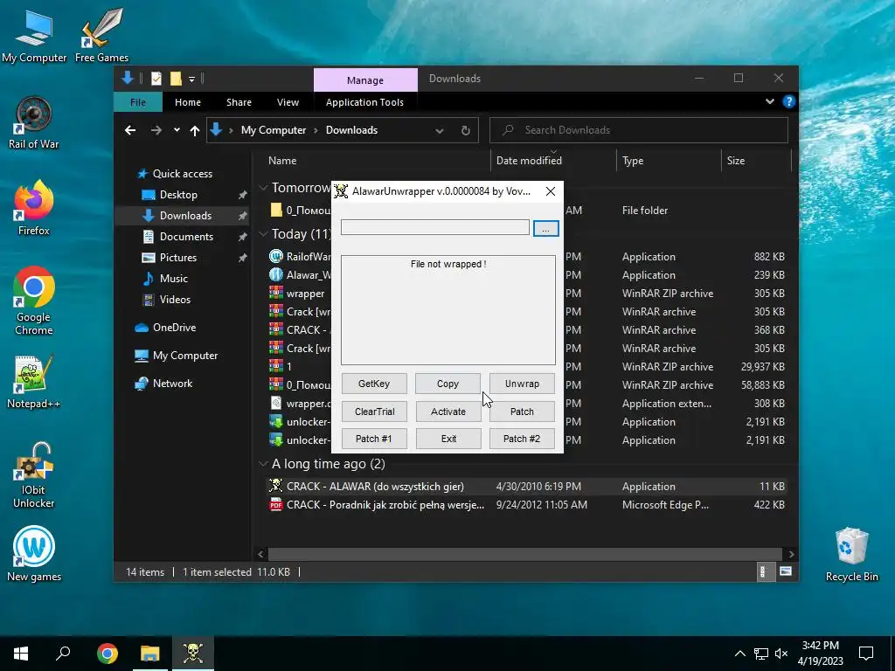This screenshot has height=671, width=895.
Task: Click the GetKey button
Action: click(374, 384)
